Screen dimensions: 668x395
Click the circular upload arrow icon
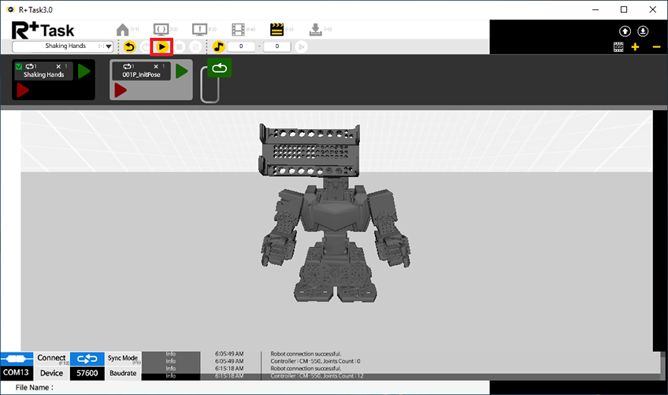[x=625, y=31]
